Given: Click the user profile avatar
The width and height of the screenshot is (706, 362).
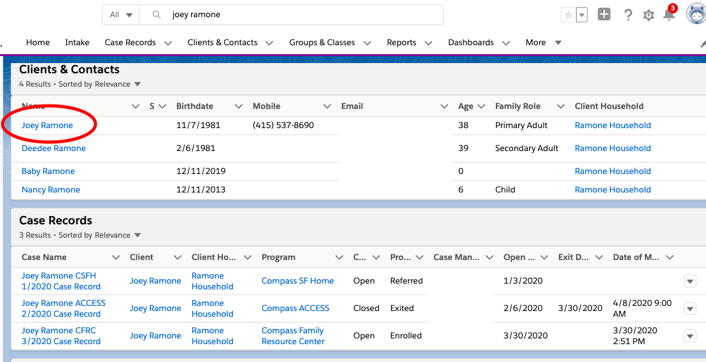Looking at the screenshot, I should pos(696,14).
